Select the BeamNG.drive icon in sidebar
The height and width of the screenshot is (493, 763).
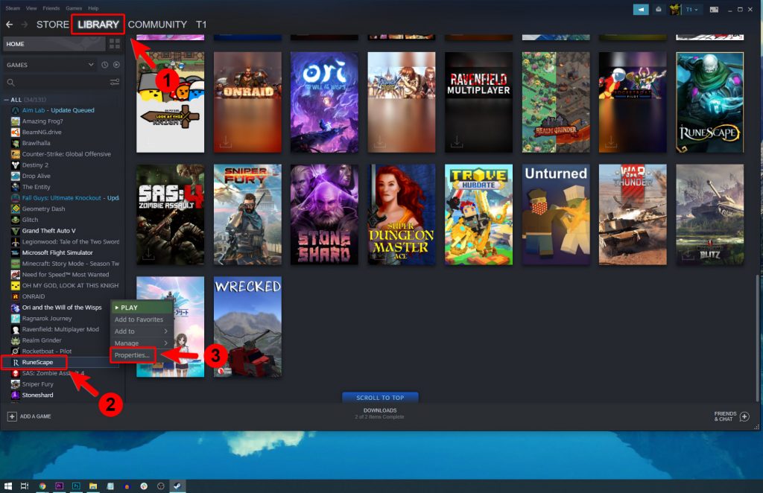tap(16, 133)
